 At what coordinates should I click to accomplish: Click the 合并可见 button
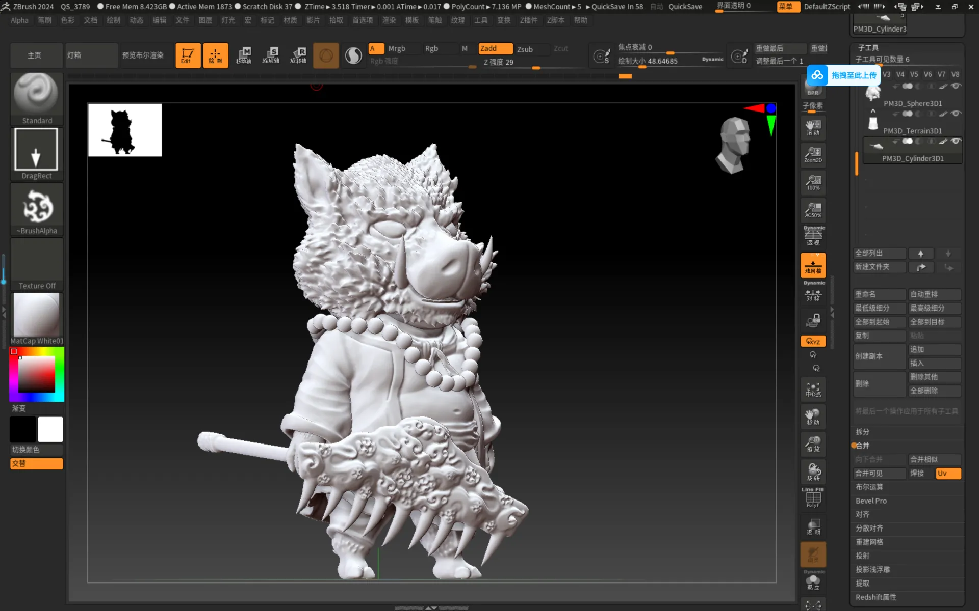coord(879,474)
